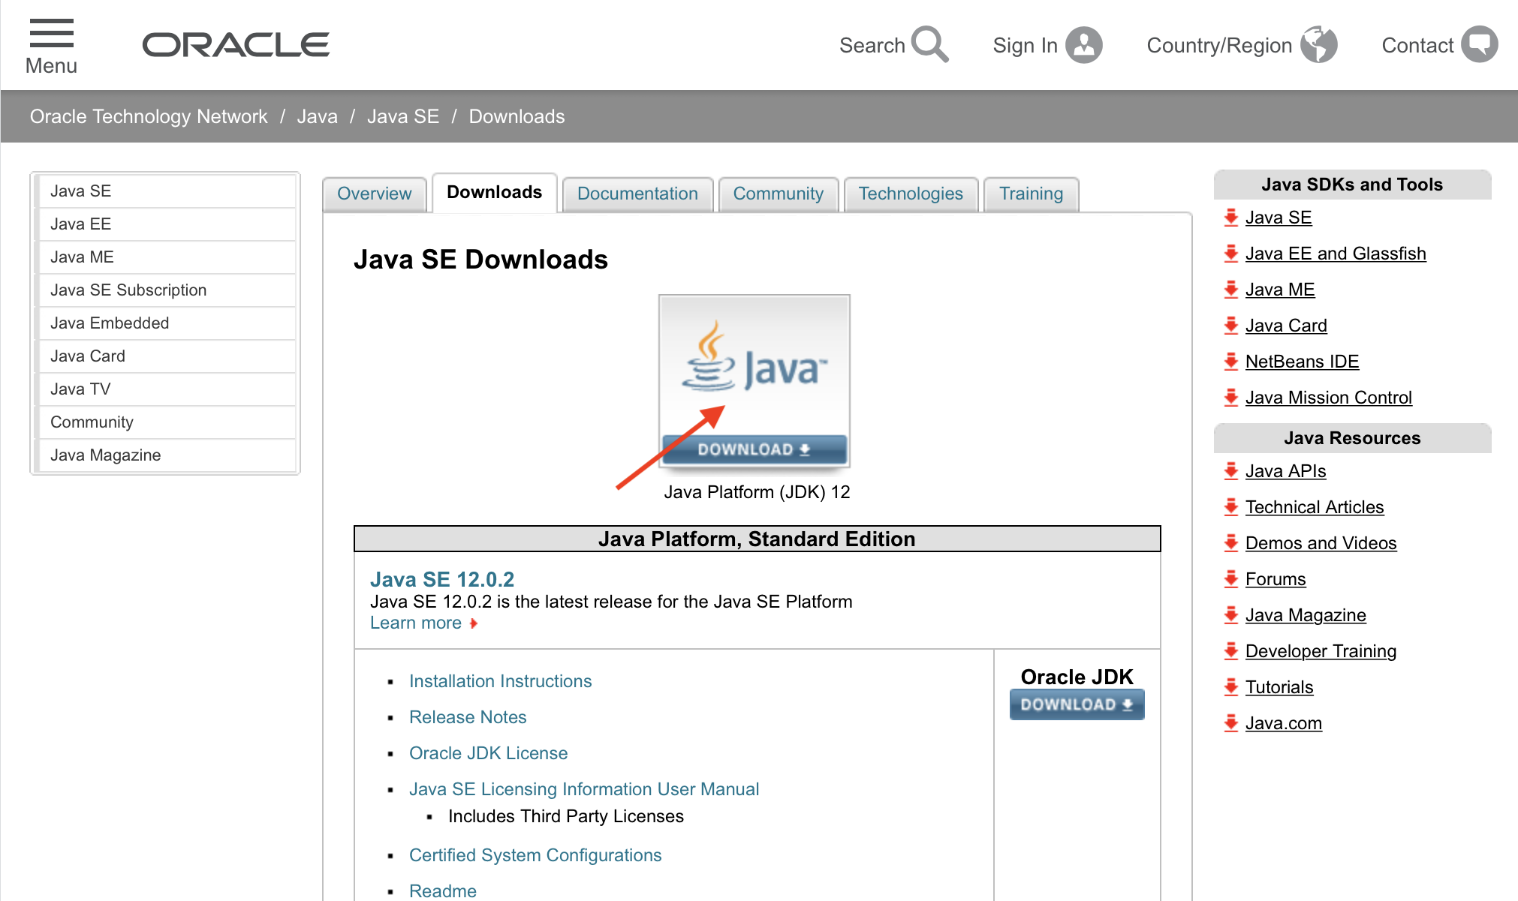Click the Sign In user icon
The image size is (1518, 901).
coord(1084,45)
